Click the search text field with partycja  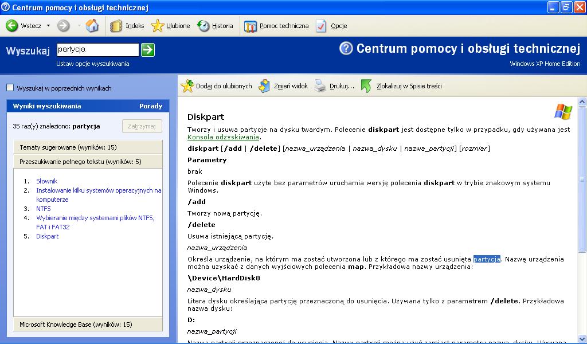click(x=97, y=50)
